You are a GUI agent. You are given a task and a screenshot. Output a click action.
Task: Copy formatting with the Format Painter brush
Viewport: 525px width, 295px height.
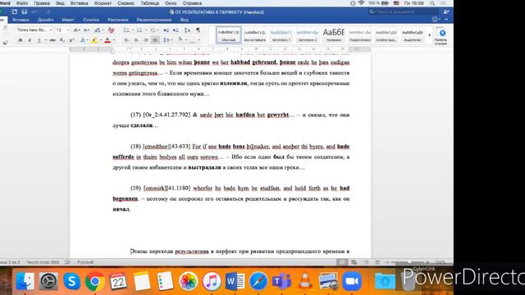[5, 43]
